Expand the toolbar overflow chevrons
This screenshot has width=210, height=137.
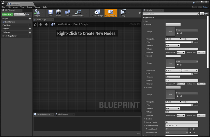click(140, 13)
